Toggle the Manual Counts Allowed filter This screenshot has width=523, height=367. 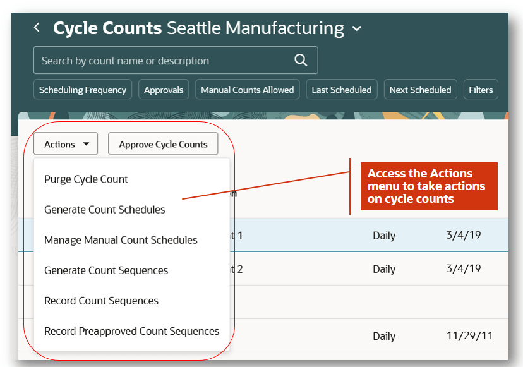pos(247,90)
